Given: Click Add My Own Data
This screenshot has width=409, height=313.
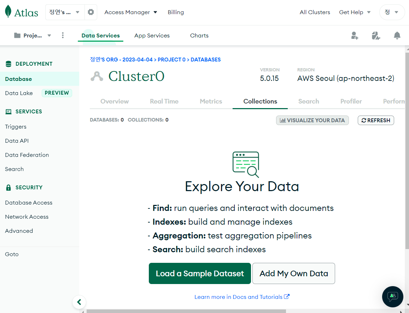Looking at the screenshot, I should point(294,273).
